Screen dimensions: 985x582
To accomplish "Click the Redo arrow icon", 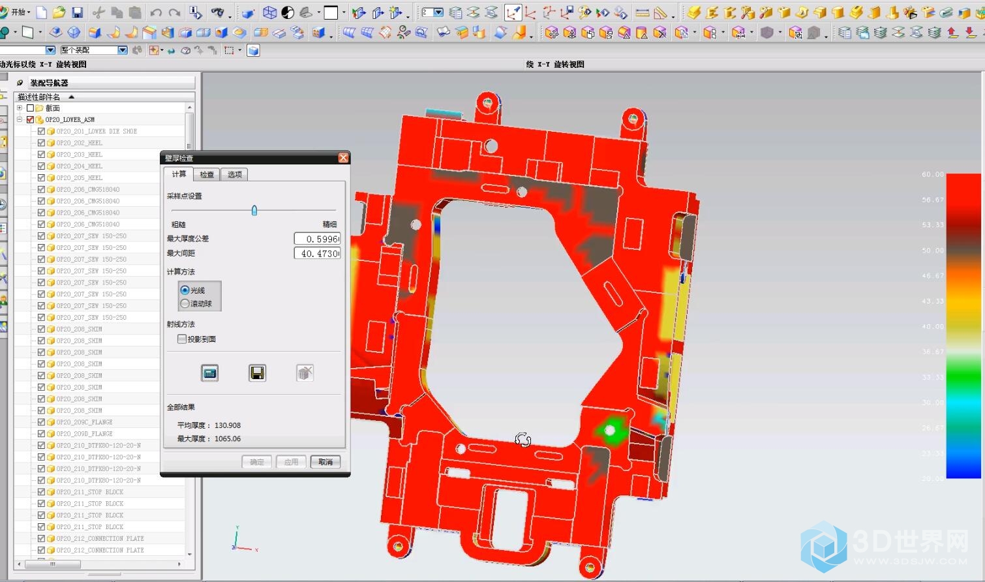I will [x=174, y=12].
